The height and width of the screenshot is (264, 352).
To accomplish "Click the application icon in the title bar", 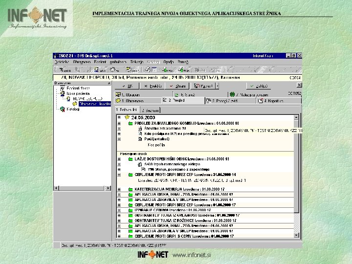I will tap(56, 56).
